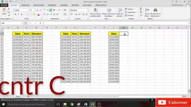
Task: Click the Undo arrow icon
Action: point(11,1)
